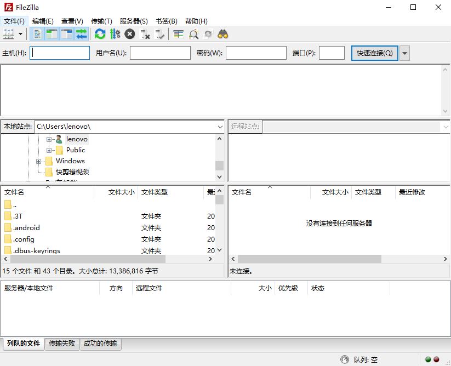Toggle message log display icon
The height and width of the screenshot is (366, 451).
pyautogui.click(x=37, y=34)
